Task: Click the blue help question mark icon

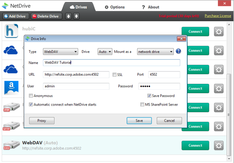Action: (178, 51)
